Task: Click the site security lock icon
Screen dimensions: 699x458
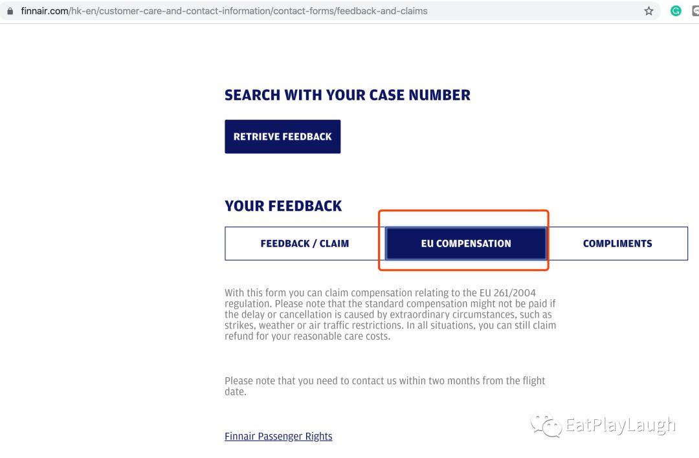Action: (9, 11)
